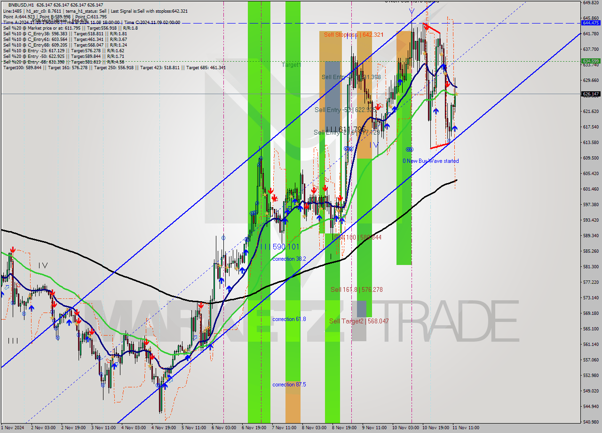
Task: Click the 540.900 price axis value
Action: click(x=591, y=422)
